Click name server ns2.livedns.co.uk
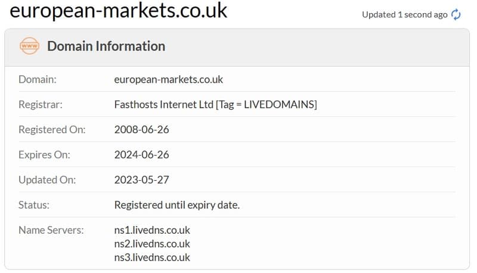This screenshot has height=273, width=477. click(x=152, y=244)
